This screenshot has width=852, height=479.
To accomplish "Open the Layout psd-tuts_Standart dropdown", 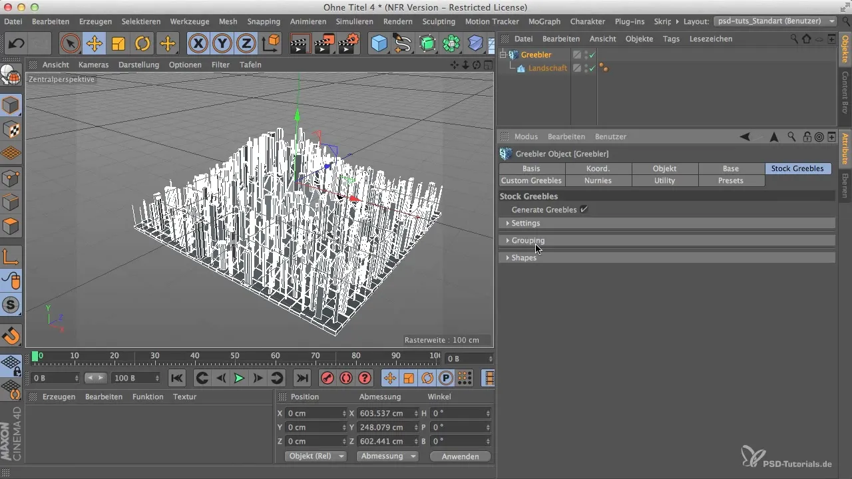I will [x=776, y=21].
